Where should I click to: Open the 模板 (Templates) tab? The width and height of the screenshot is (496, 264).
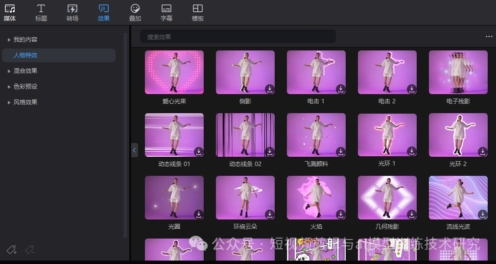(x=198, y=13)
